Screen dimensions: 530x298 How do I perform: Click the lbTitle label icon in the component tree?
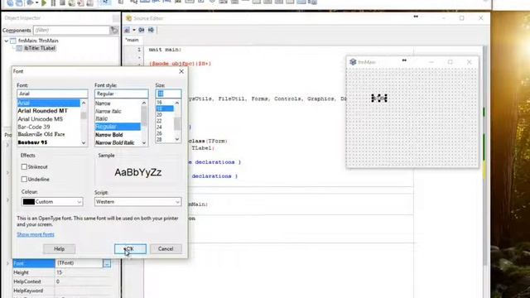19,48
